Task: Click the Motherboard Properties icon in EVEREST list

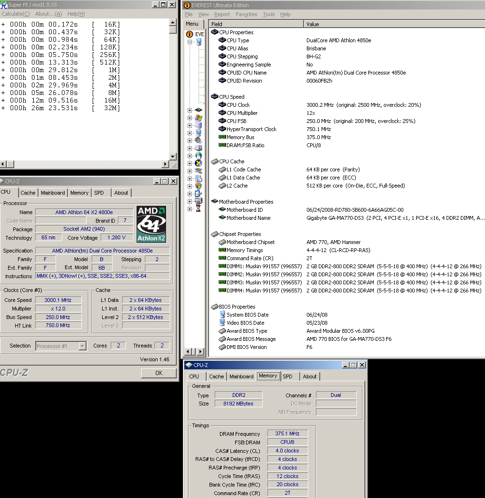Action: [215, 201]
